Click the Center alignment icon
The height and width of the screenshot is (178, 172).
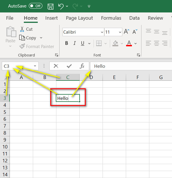[x=157, y=43]
